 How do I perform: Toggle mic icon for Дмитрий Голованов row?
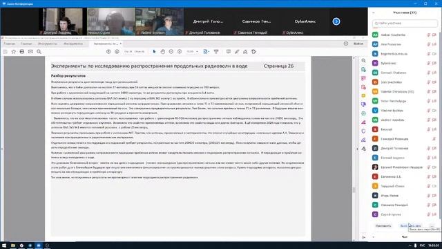428,148
